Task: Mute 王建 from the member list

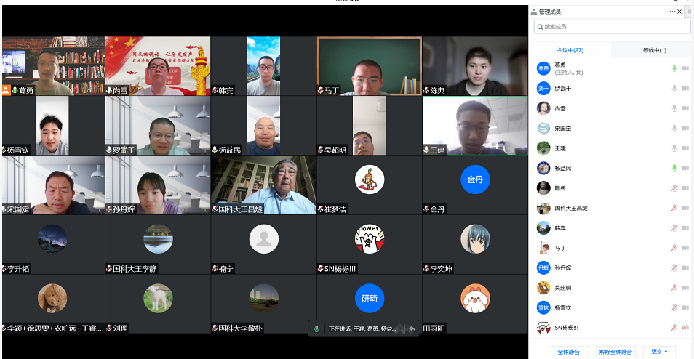Action: pyautogui.click(x=674, y=148)
